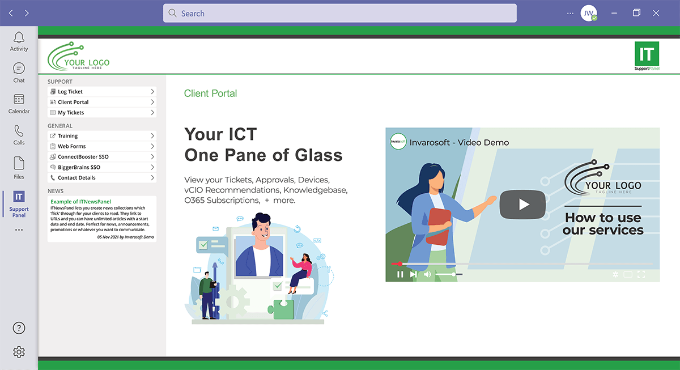The height and width of the screenshot is (370, 680).
Task: Expand the Log Ticket chevron
Action: (x=152, y=92)
